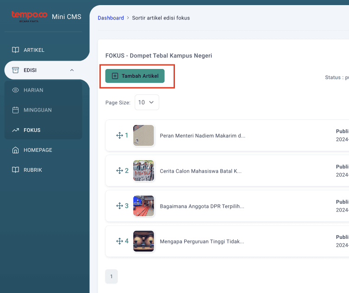Click the MINGGUAN calendar icon
This screenshot has height=293, width=349.
point(15,110)
